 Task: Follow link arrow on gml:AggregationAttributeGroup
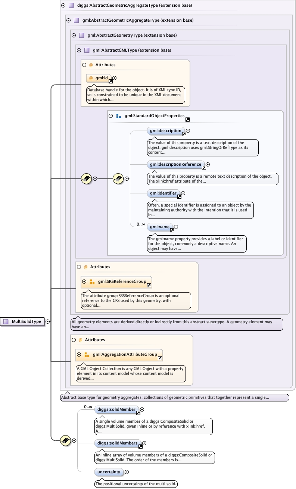[x=160, y=358]
